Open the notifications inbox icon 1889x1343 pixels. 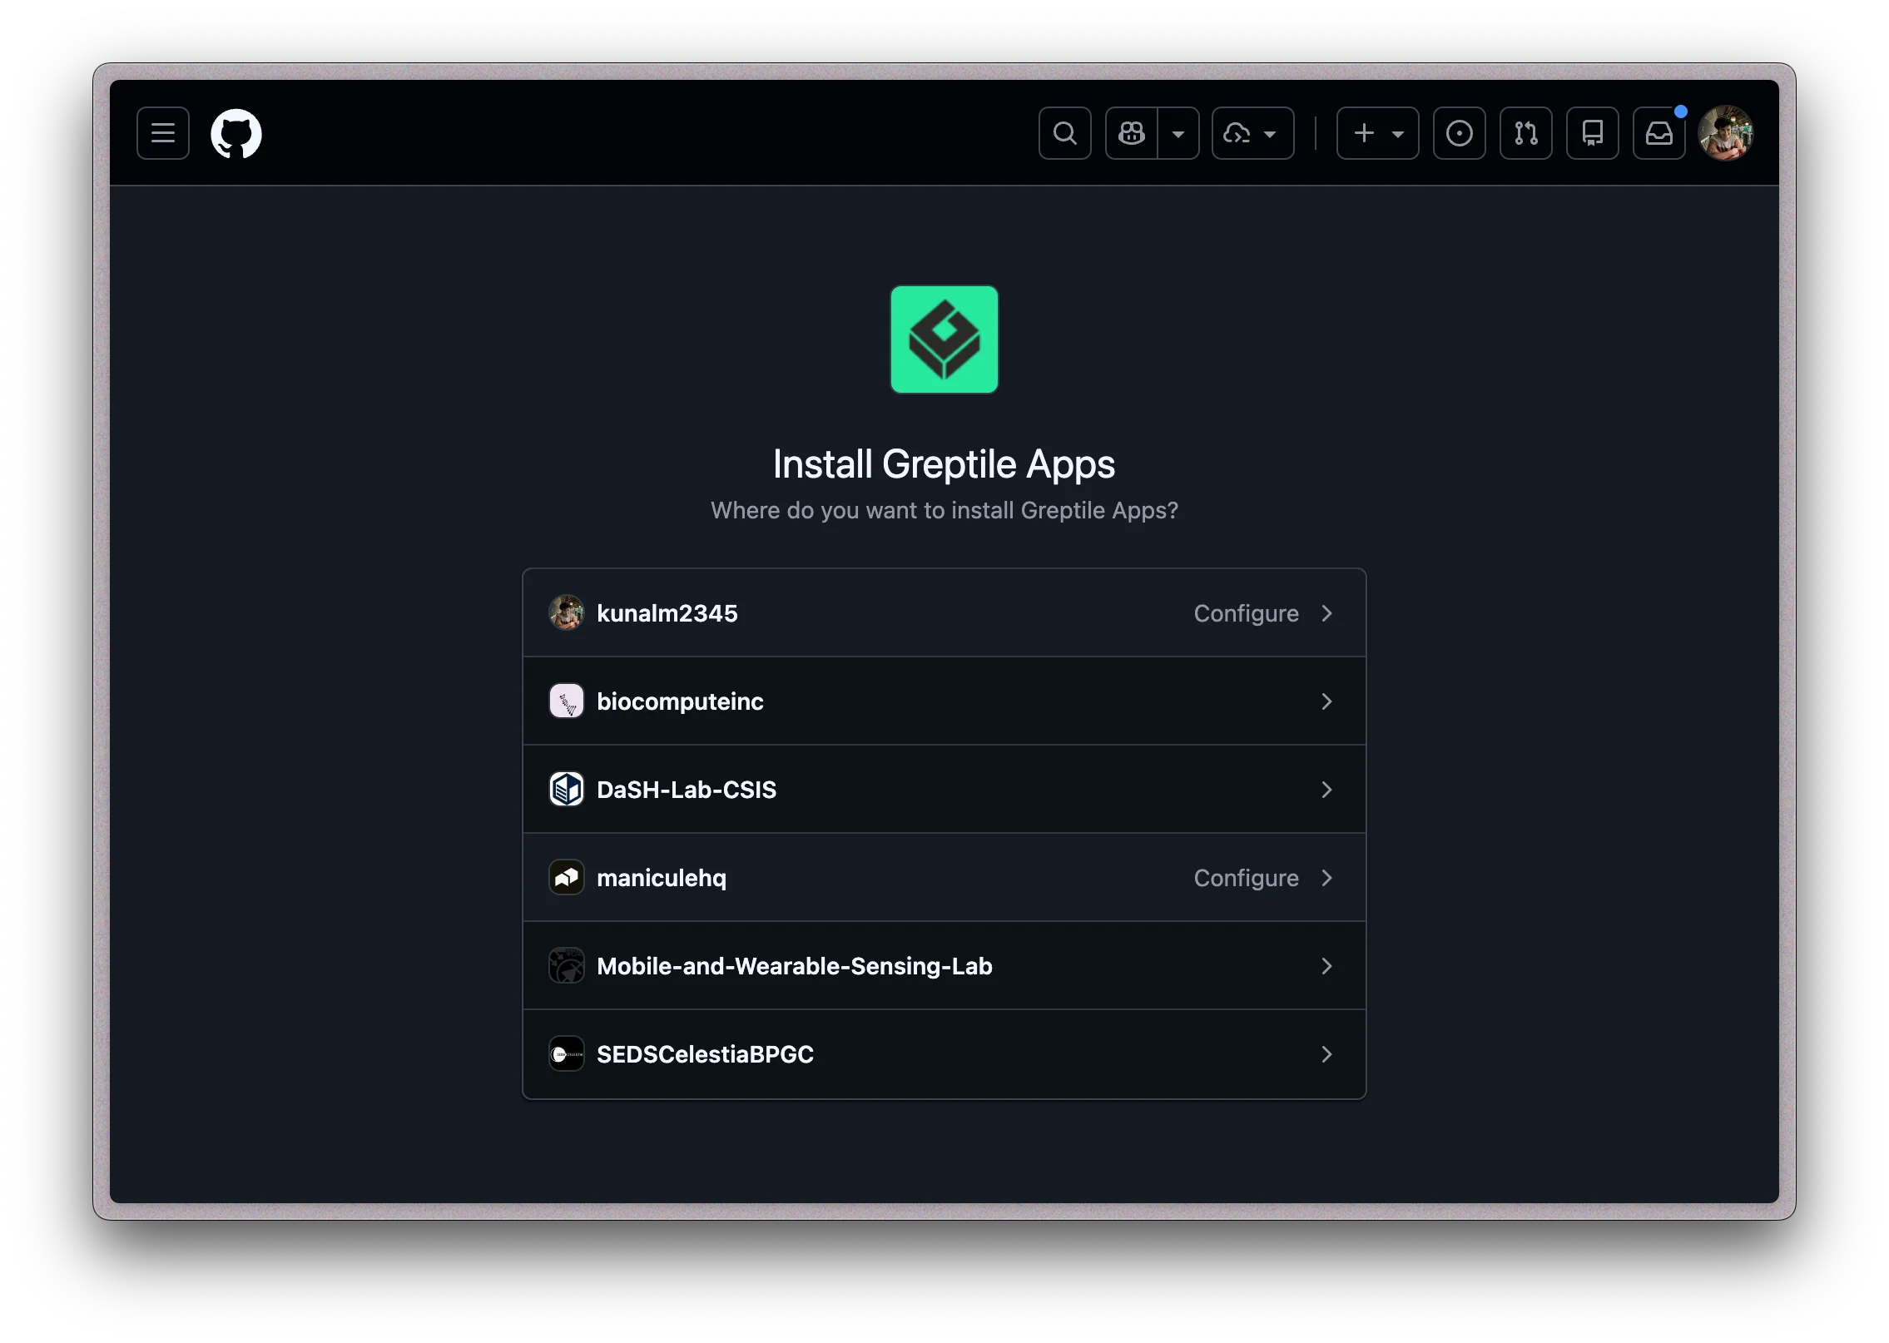coord(1659,133)
